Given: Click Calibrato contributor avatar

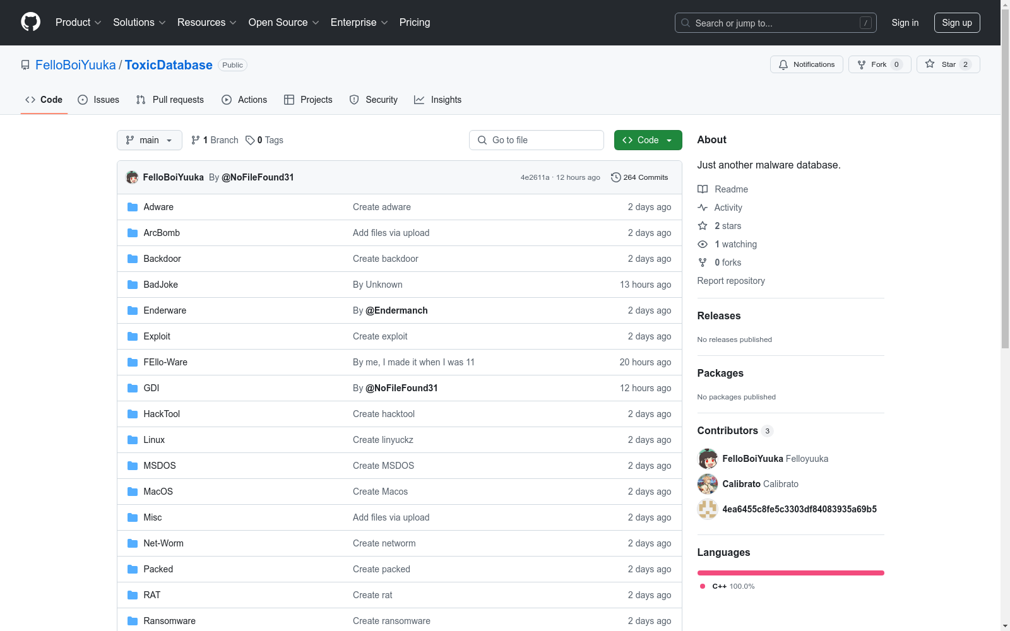Looking at the screenshot, I should pyautogui.click(x=708, y=484).
